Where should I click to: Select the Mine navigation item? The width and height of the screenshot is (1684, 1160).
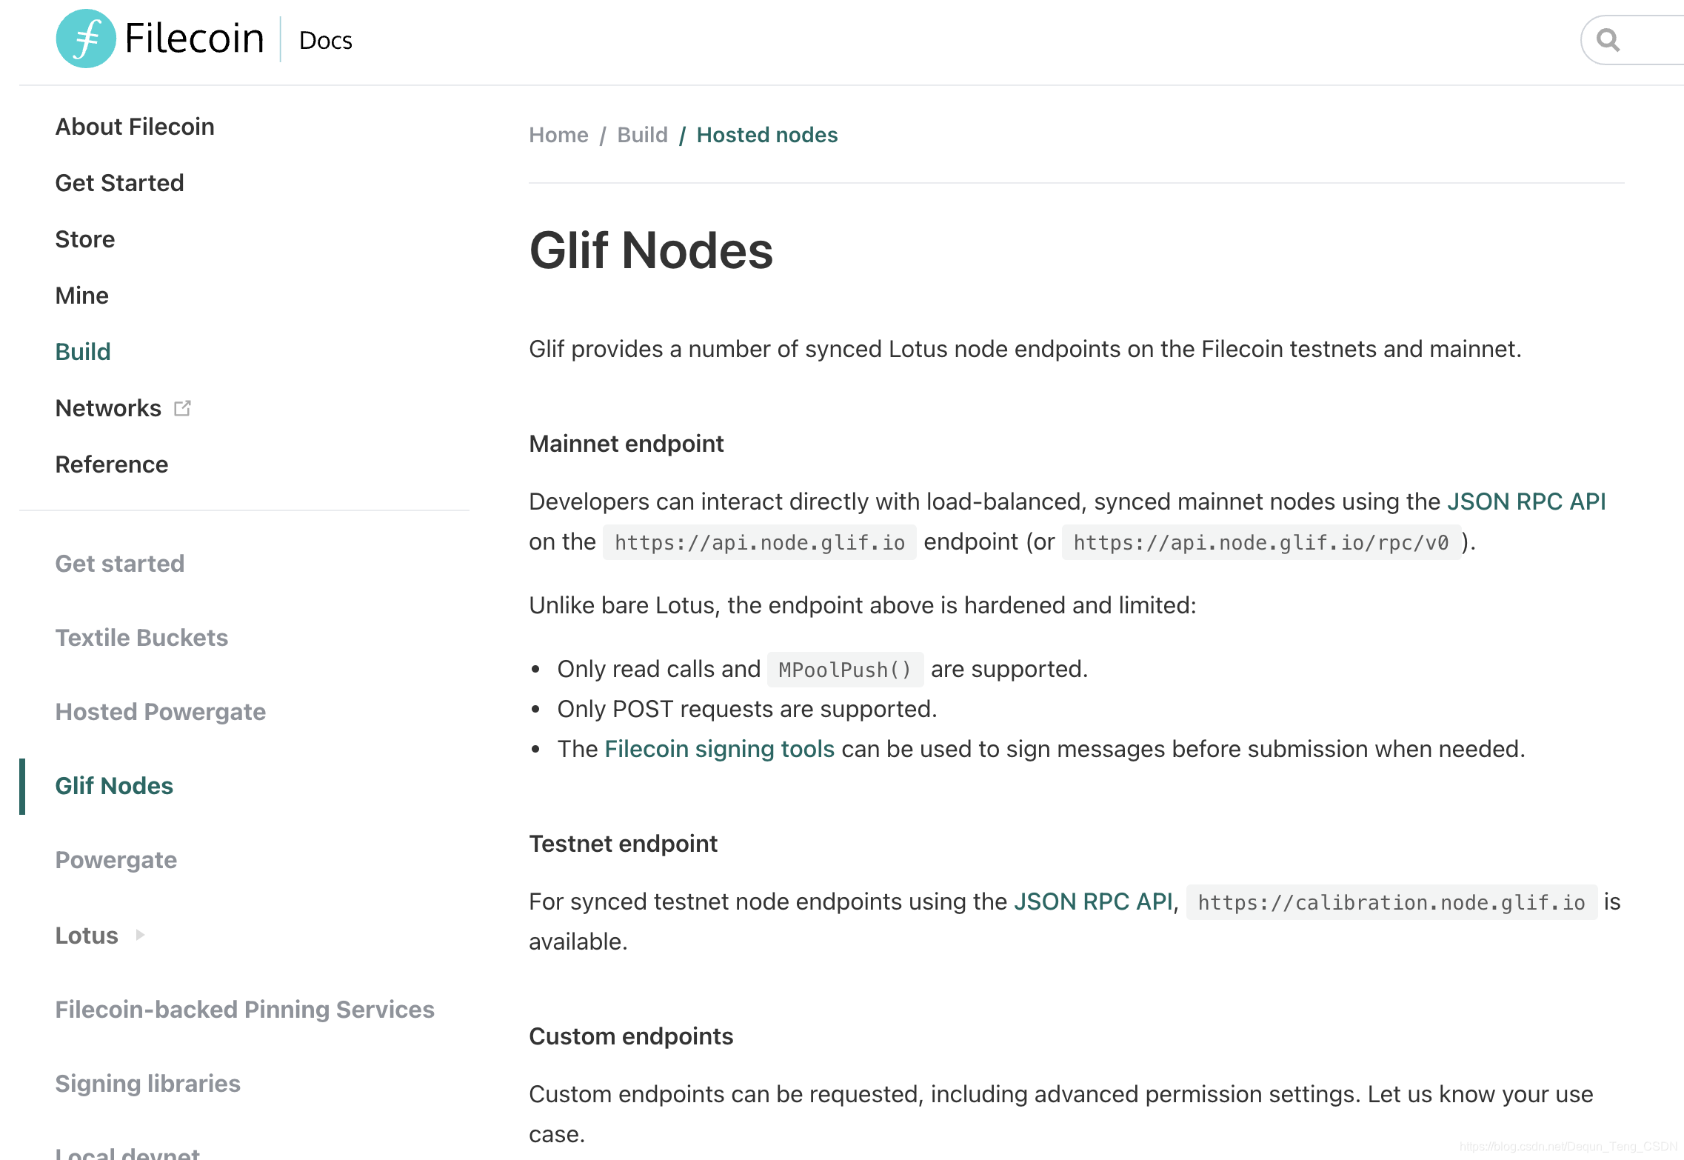[82, 296]
